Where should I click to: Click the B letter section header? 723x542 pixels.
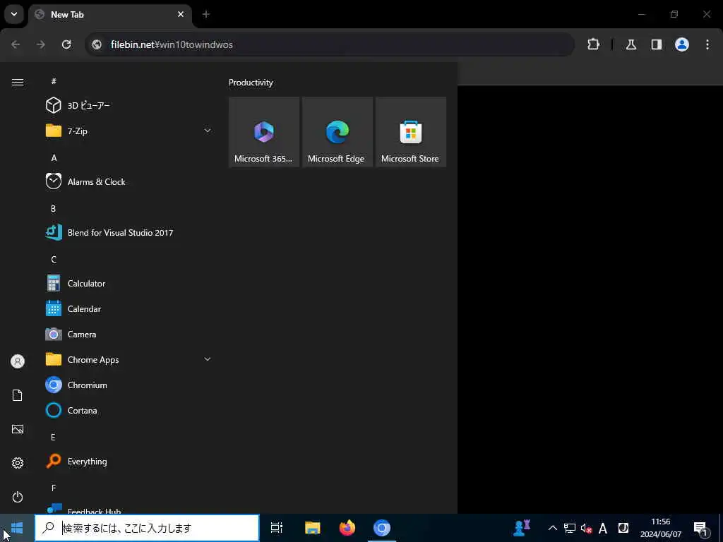pyautogui.click(x=54, y=208)
